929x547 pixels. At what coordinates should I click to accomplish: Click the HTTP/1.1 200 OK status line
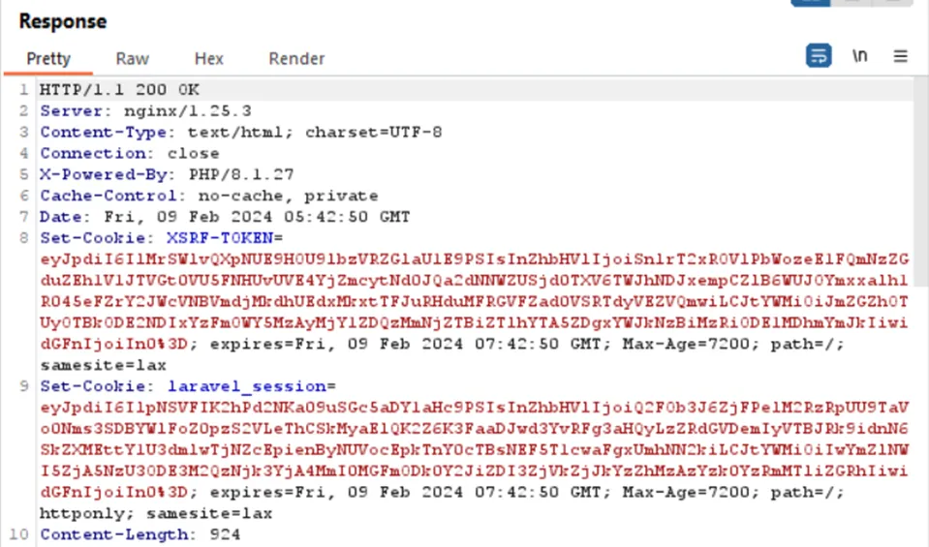click(x=119, y=90)
